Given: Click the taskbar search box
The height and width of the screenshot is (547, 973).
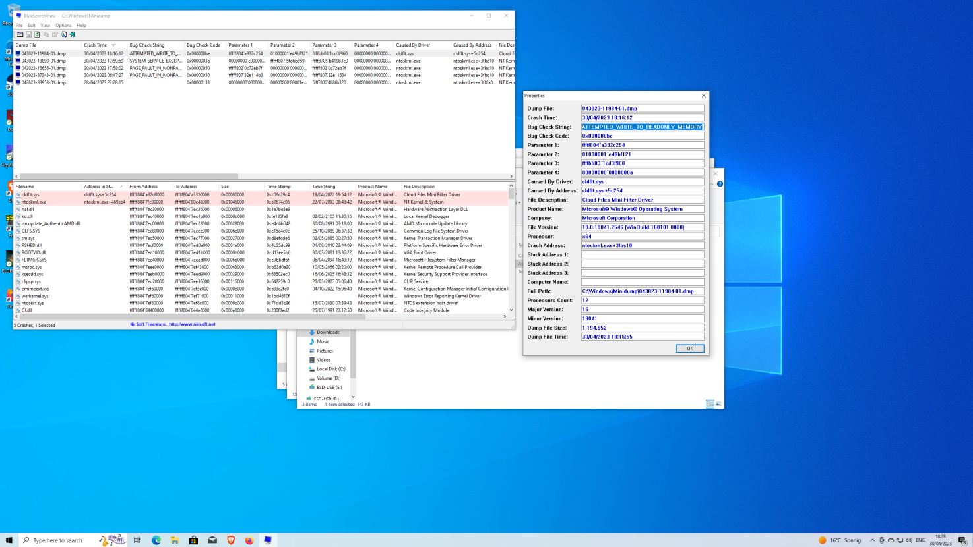Looking at the screenshot, I should [x=73, y=540].
